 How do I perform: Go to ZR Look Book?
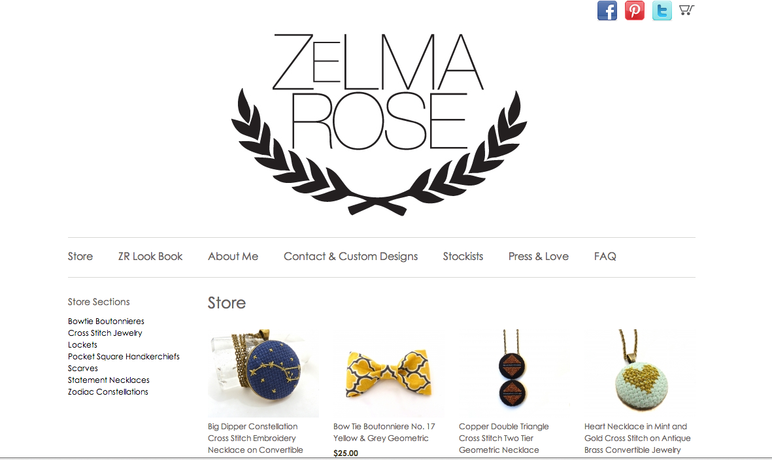tap(150, 256)
